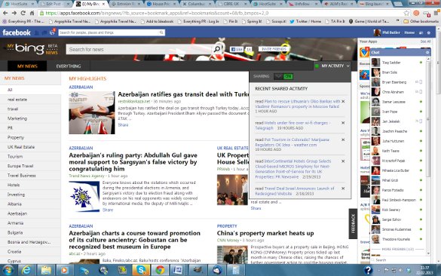Open chat with Chris Abraham

click(397, 92)
